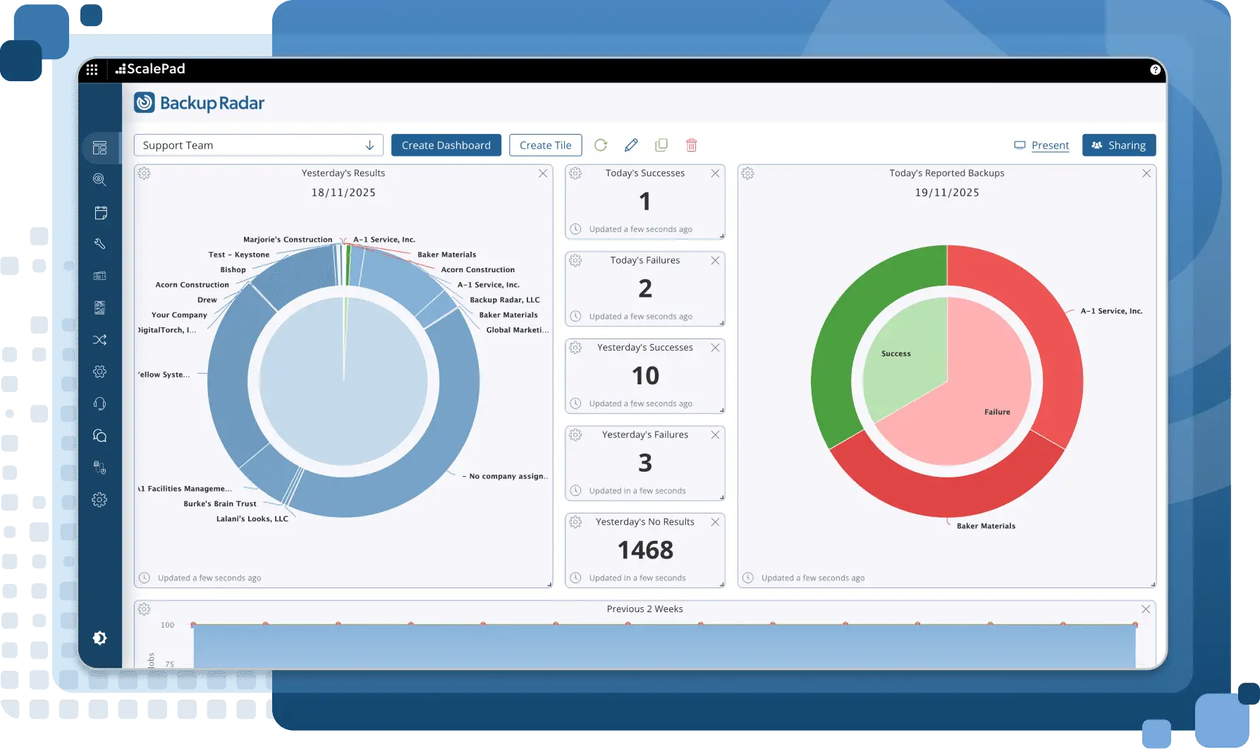
Task: Open the search magnifier sidebar icon
Action: tap(99, 180)
